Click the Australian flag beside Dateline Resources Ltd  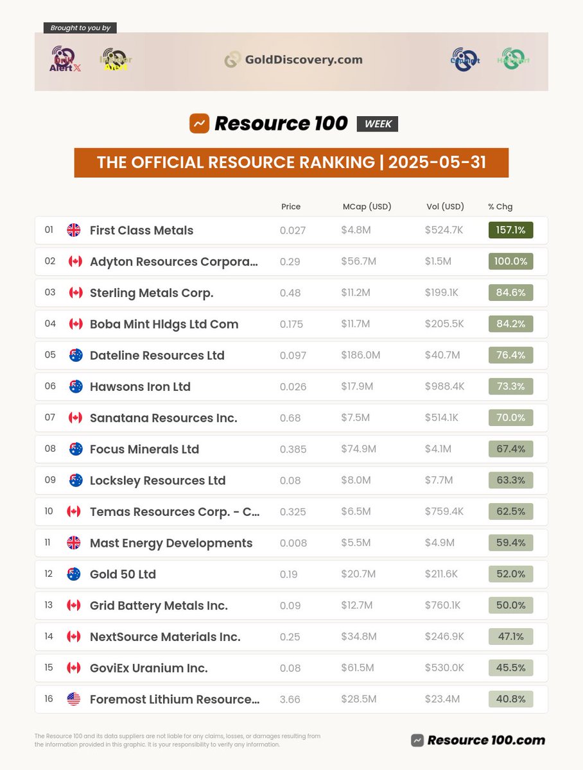tap(74, 355)
